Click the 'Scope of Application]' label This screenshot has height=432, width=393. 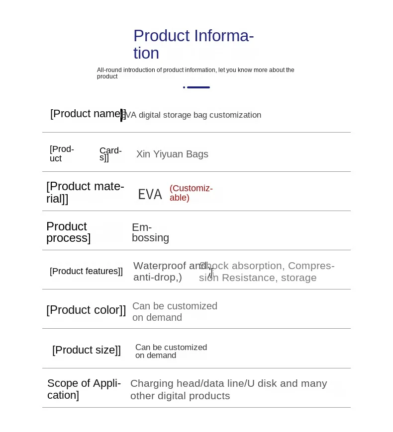pyautogui.click(x=84, y=389)
